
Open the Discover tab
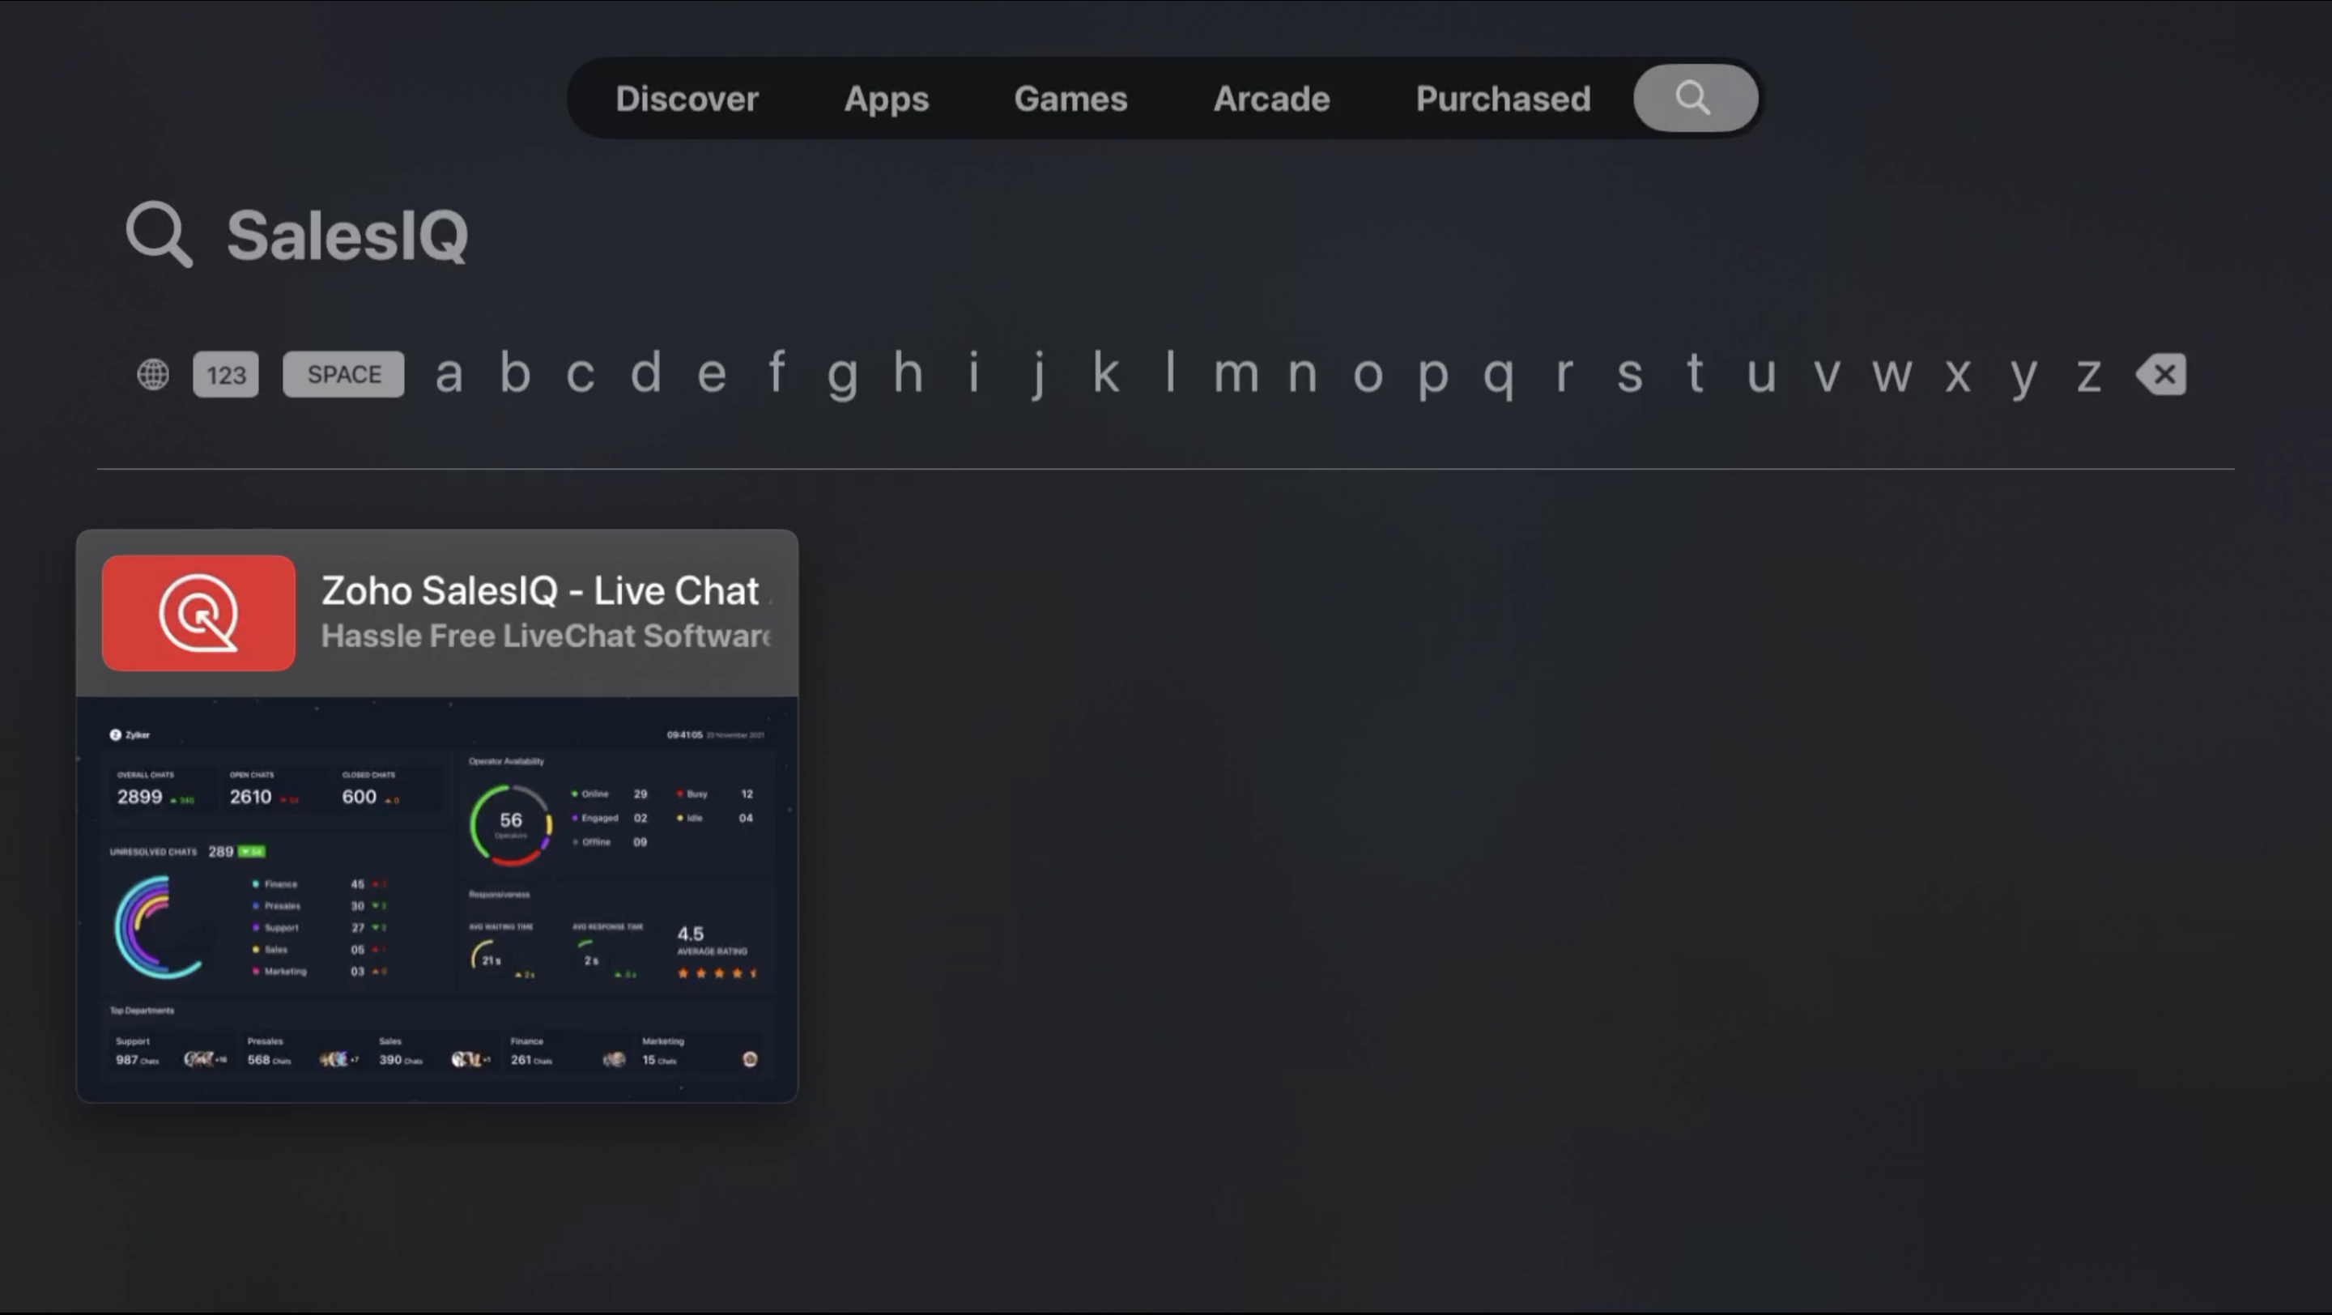tap(686, 98)
